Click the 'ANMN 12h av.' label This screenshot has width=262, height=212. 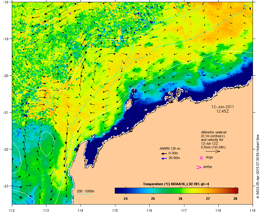click(x=170, y=148)
